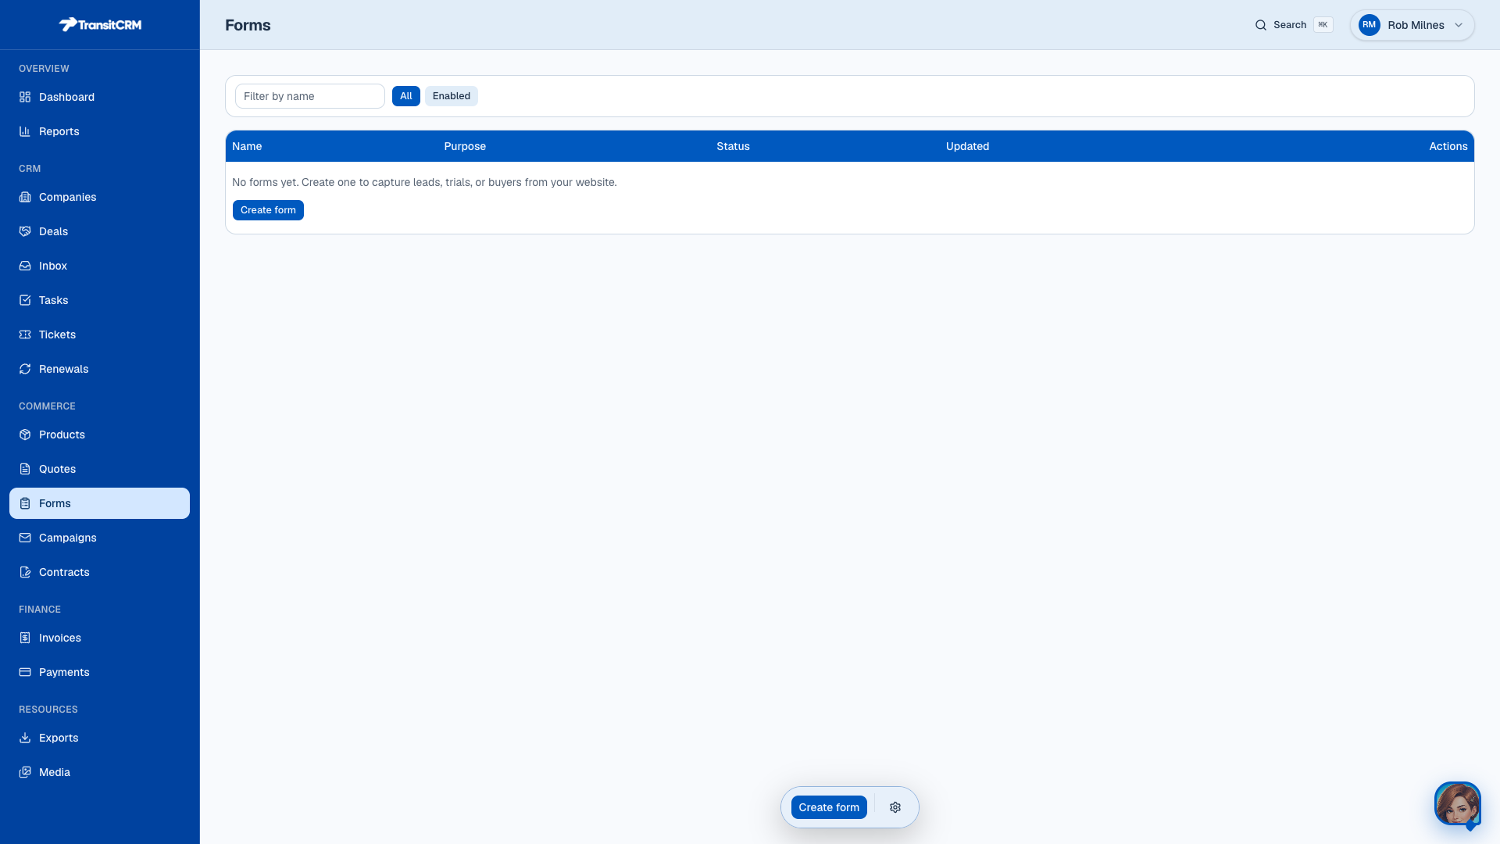Open Products text link in sidebar
Image resolution: width=1500 pixels, height=844 pixels.
click(x=62, y=435)
